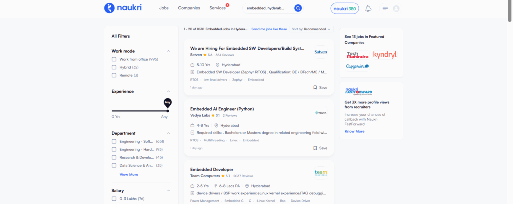Viewport: 513px width, 204px height.
Task: Check the Remote work mode filter
Action: (114, 75)
